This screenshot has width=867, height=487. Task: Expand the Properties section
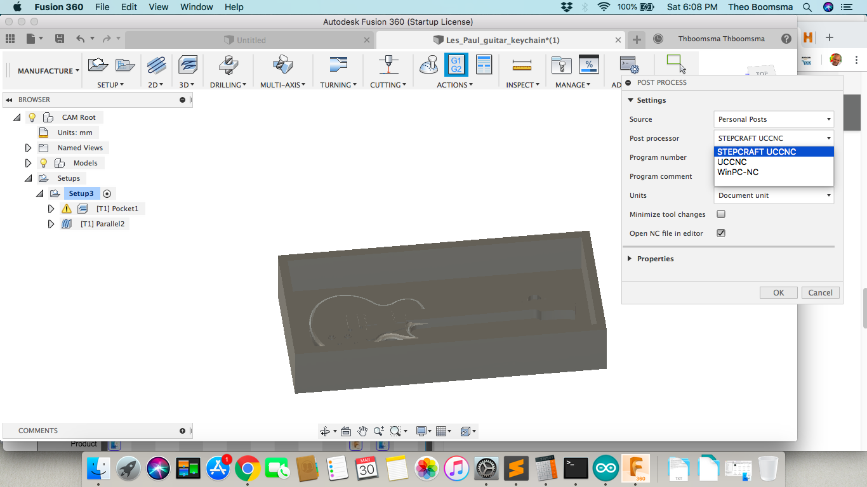pyautogui.click(x=630, y=259)
